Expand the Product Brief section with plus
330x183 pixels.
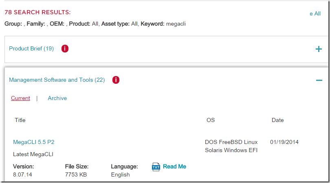pos(319,49)
